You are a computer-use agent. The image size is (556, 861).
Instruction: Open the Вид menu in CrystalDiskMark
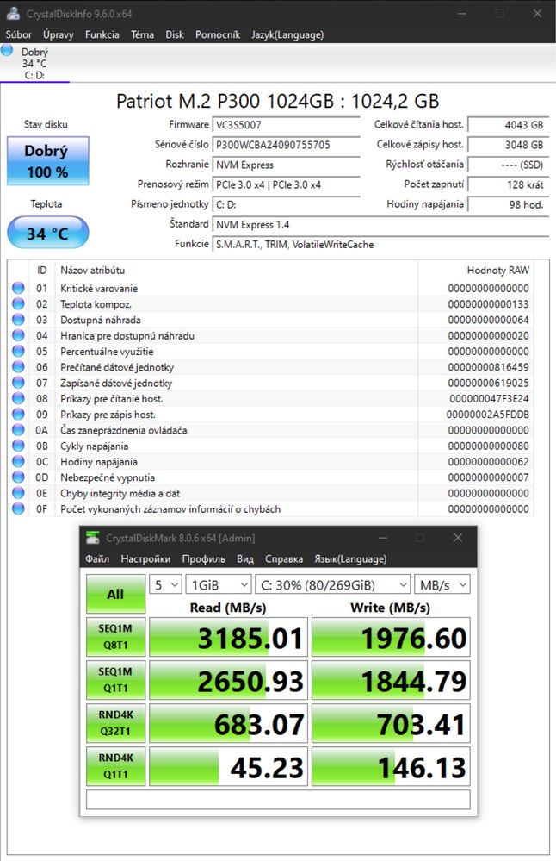(x=245, y=559)
